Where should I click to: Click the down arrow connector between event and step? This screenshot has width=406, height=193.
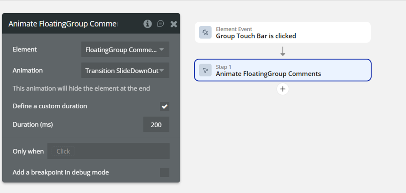click(x=283, y=51)
